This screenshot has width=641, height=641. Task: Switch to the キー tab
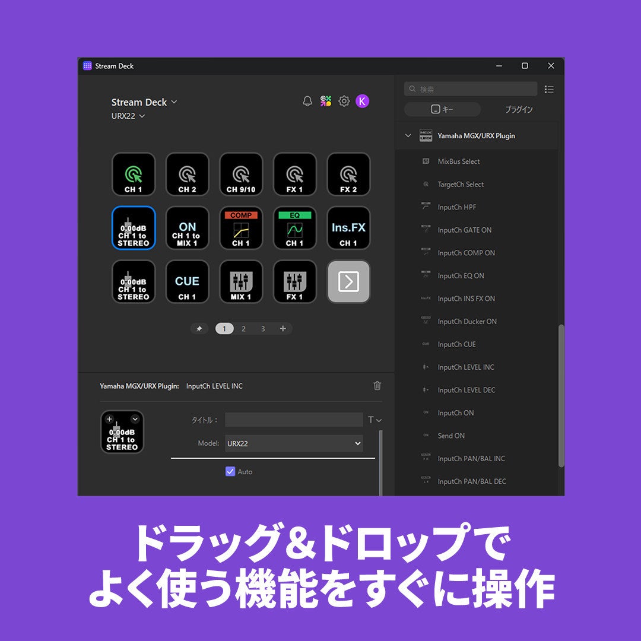coord(442,109)
